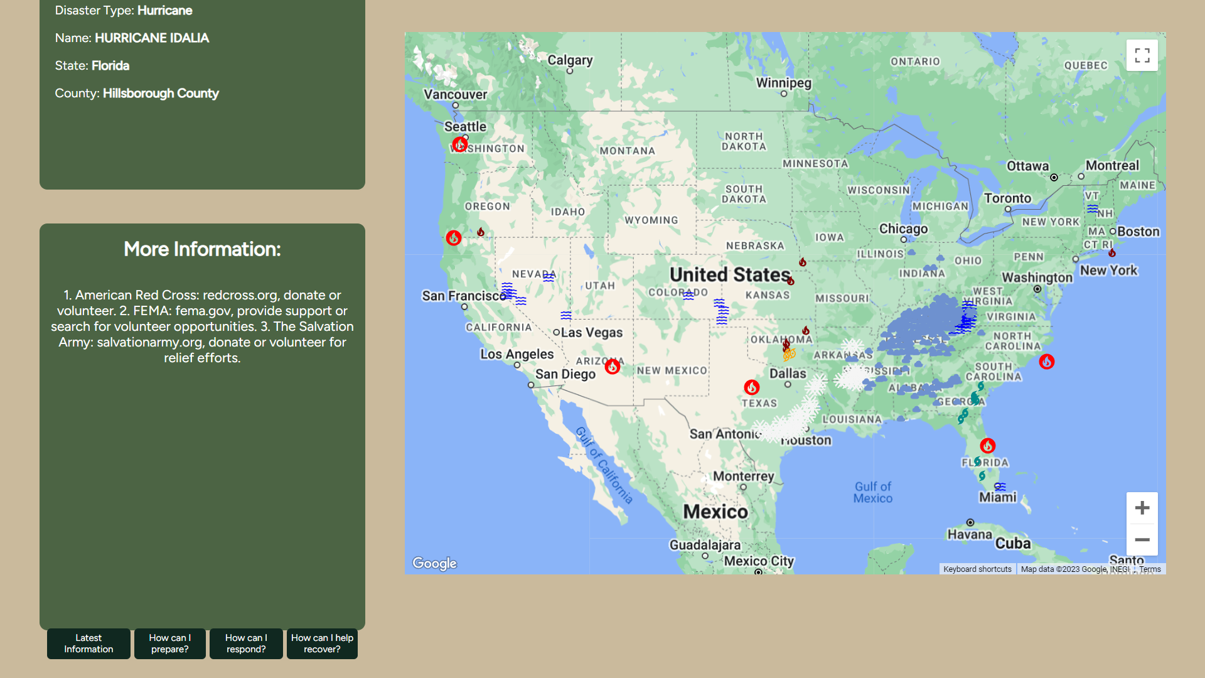The height and width of the screenshot is (678, 1205).
Task: Click the orange marker in Oklahoma
Action: click(789, 355)
